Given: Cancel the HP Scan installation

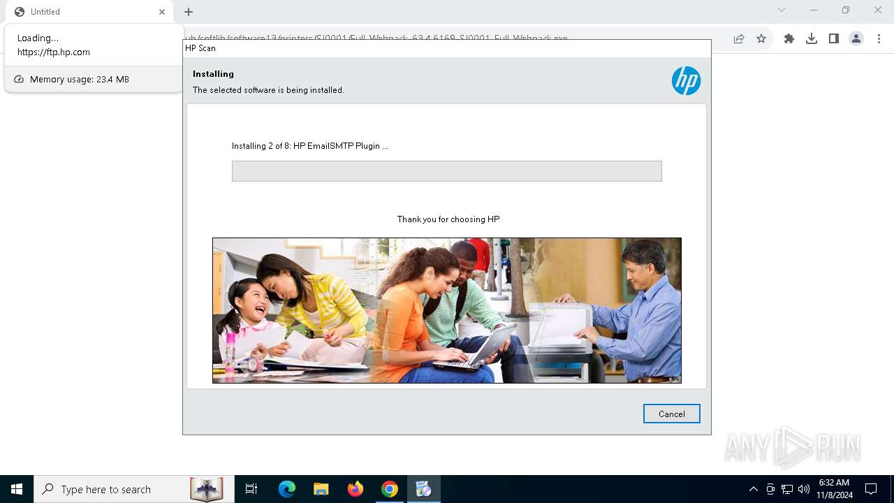Looking at the screenshot, I should (x=671, y=414).
